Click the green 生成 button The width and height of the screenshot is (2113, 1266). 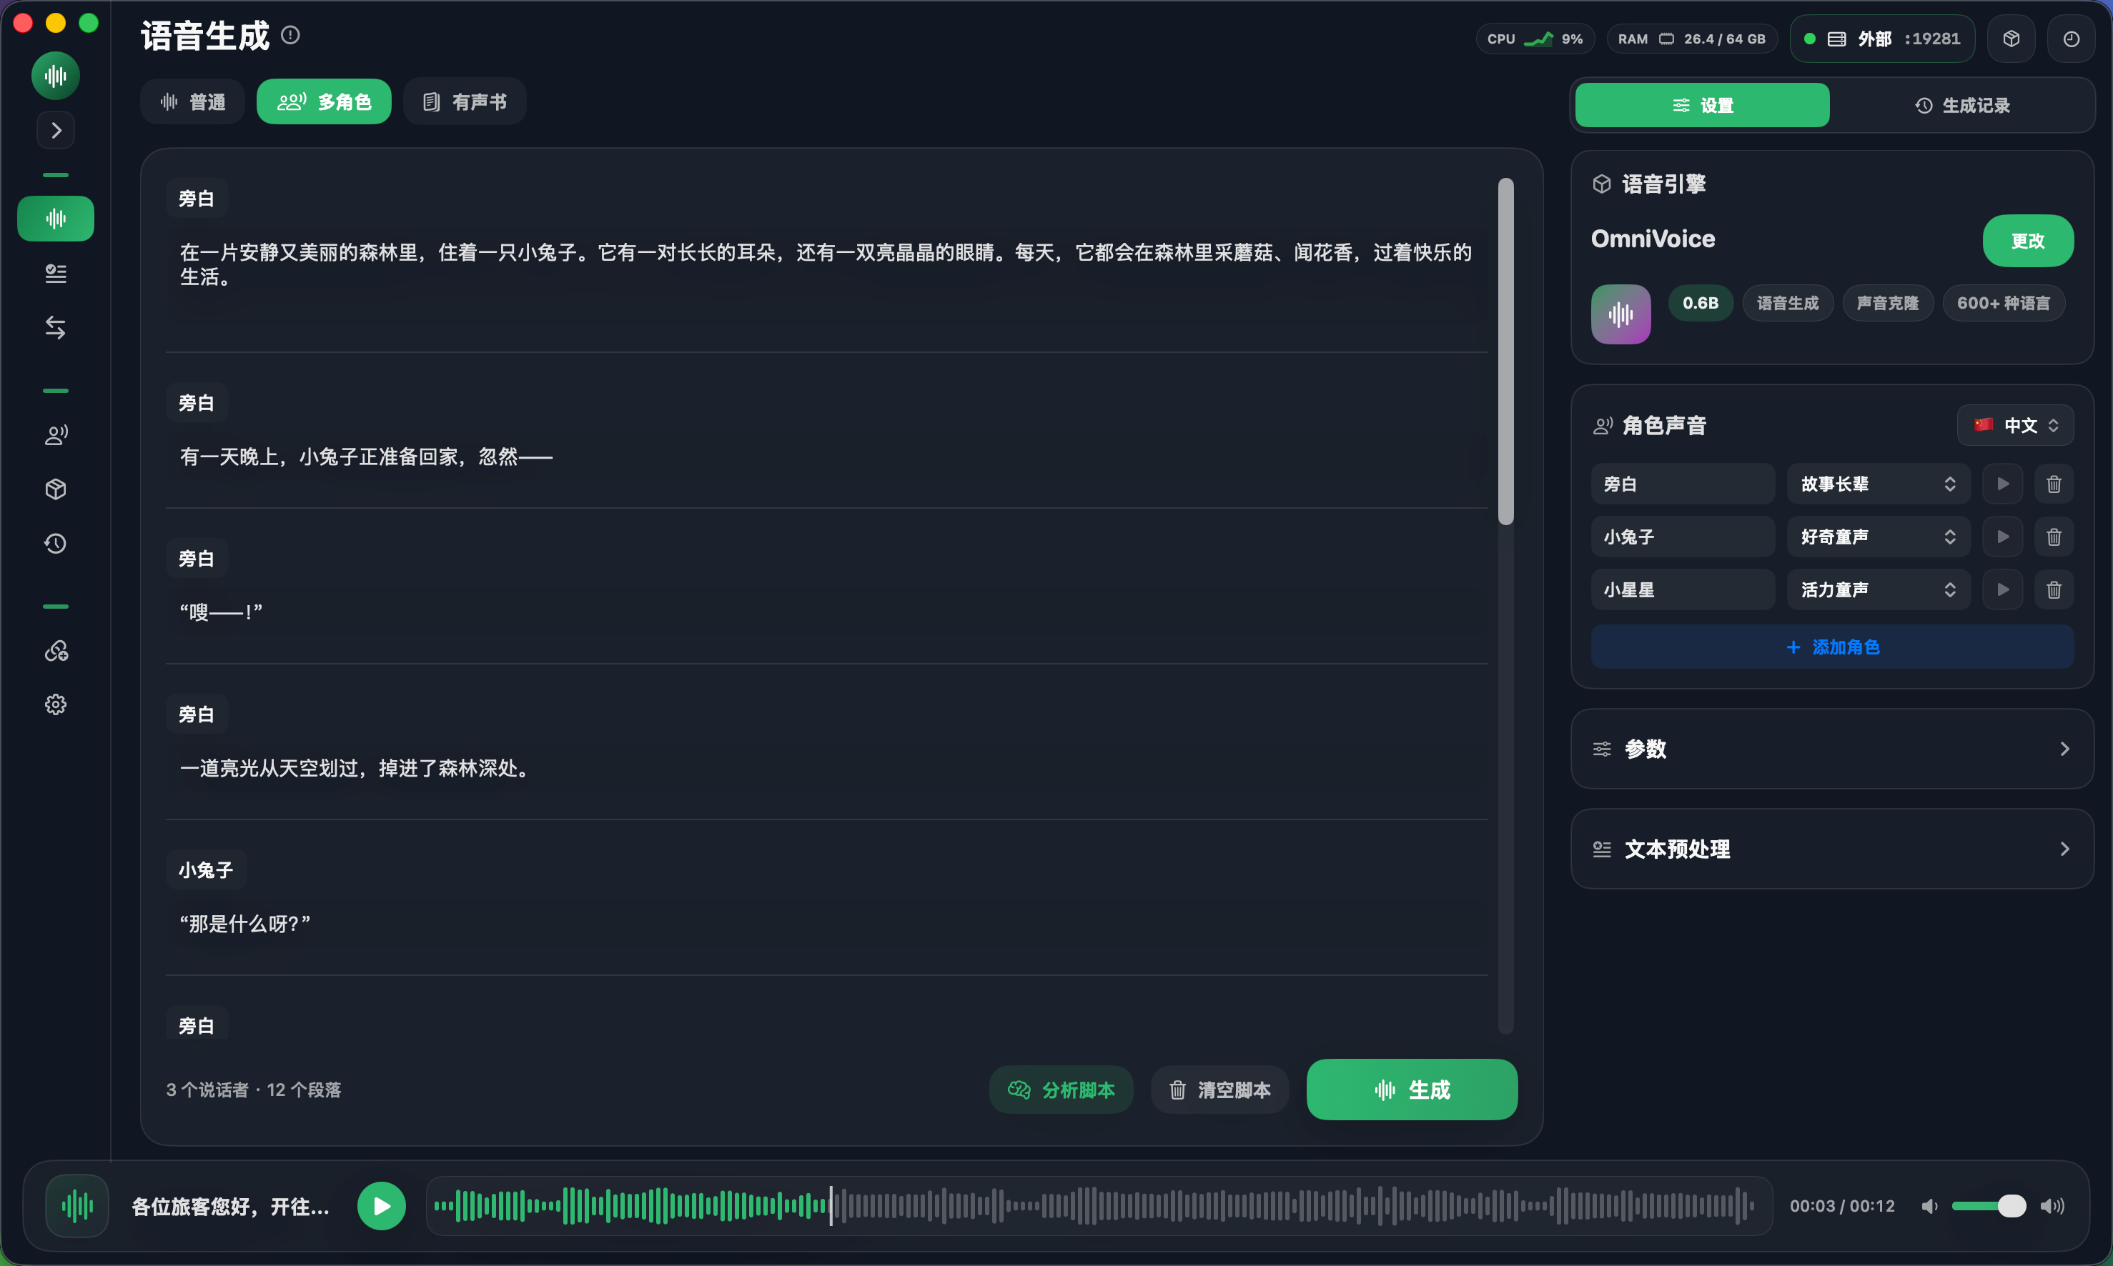click(x=1412, y=1090)
